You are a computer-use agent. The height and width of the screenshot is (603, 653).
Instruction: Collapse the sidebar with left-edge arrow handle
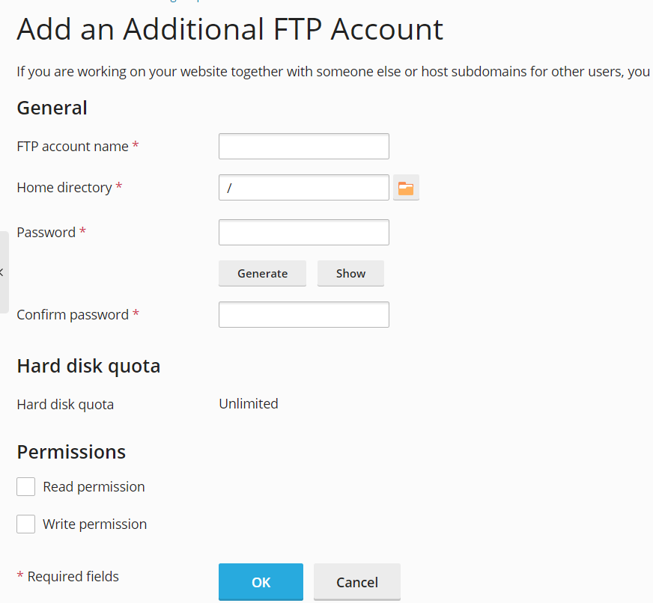tap(3, 272)
